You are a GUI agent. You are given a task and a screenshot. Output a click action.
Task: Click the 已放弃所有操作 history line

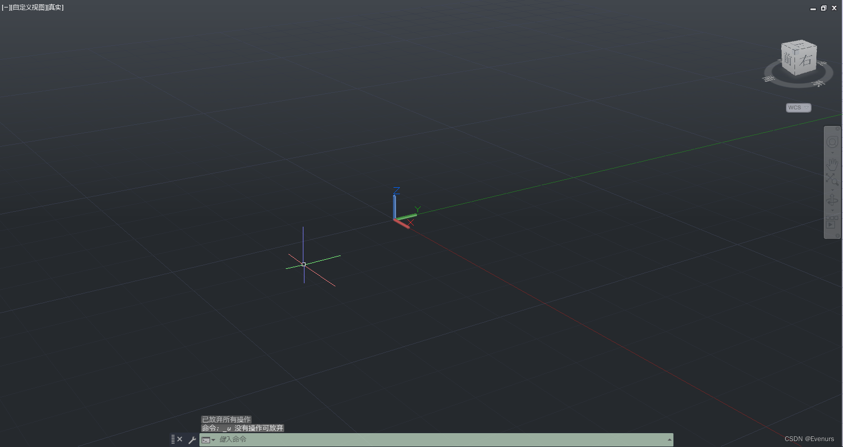tap(226, 419)
